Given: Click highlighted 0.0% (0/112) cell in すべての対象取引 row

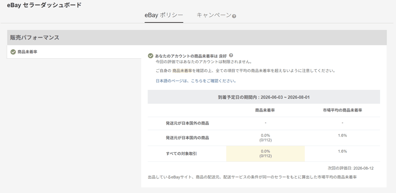Looking at the screenshot, I should click(265, 154).
